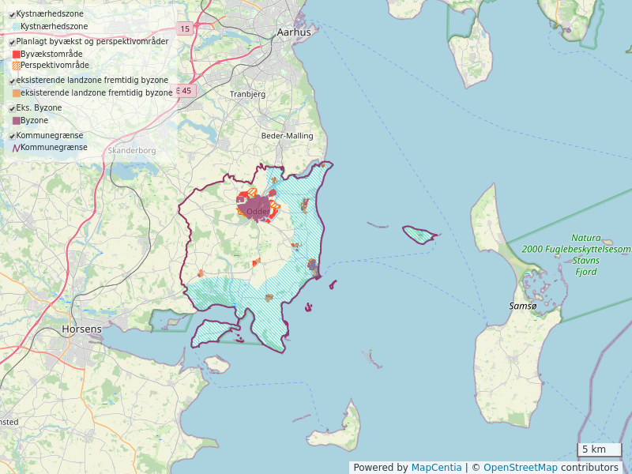Click the purple Byzone legend swatch
This screenshot has width=632, height=474.
pyautogui.click(x=16, y=121)
